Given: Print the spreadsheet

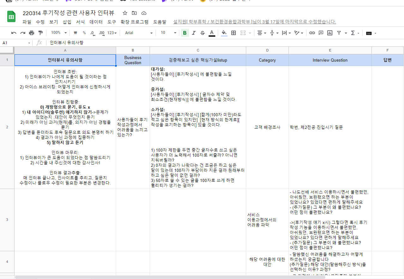Looking at the screenshot, I should pos(32,33).
